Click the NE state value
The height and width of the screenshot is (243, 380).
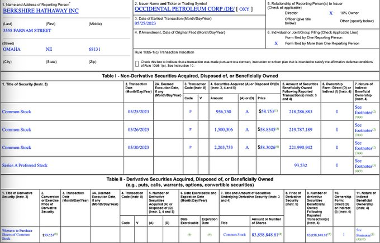pos(49,50)
